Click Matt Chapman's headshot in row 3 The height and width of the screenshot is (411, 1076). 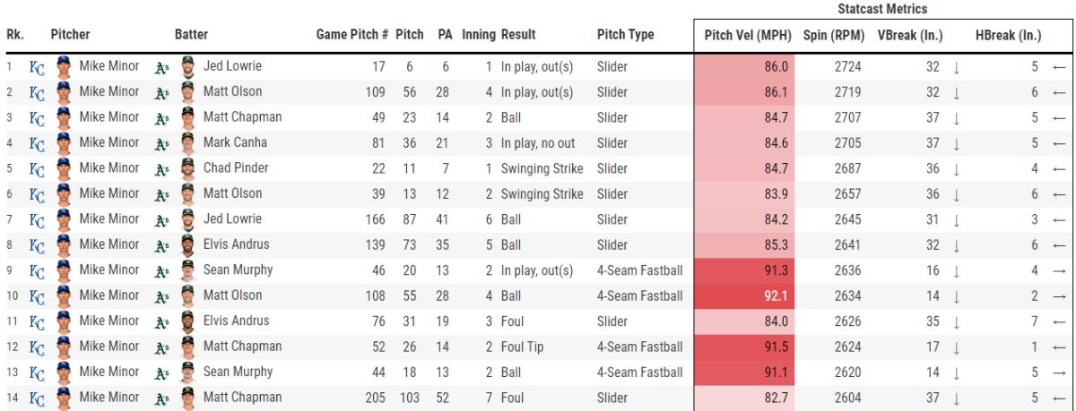[x=187, y=116]
